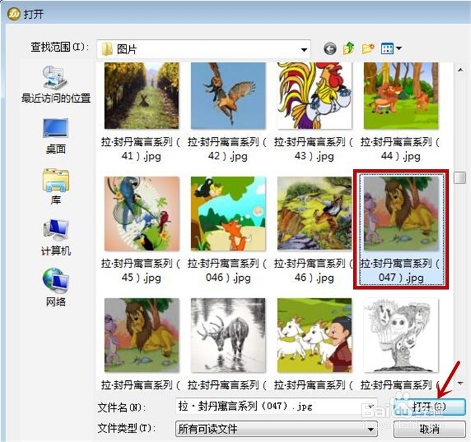Expand the 文件类型 dropdown
This screenshot has height=442, width=471.
[371, 429]
